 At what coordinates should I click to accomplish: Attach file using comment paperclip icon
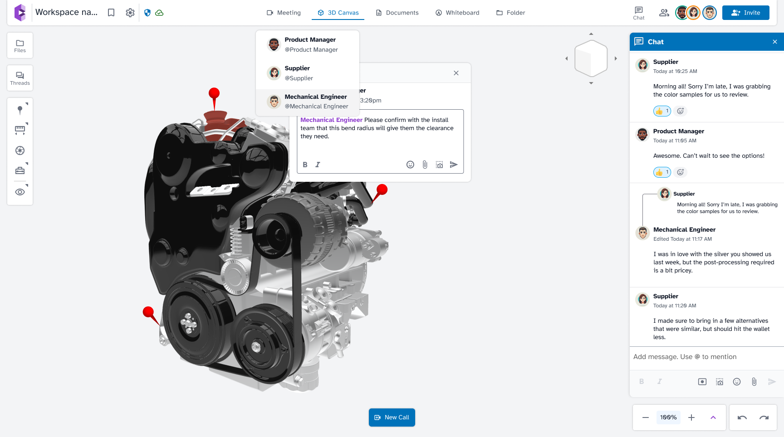point(425,165)
